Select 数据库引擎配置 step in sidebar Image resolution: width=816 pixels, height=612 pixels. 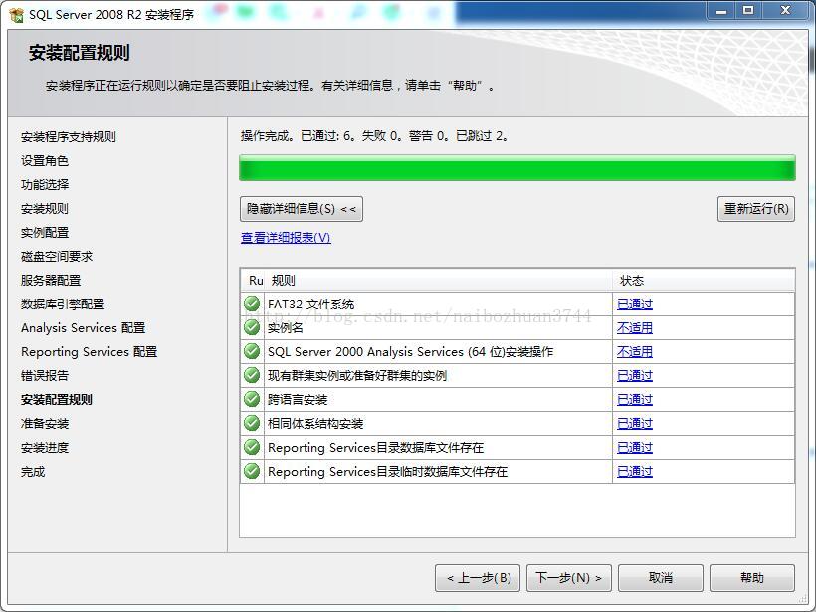[63, 305]
